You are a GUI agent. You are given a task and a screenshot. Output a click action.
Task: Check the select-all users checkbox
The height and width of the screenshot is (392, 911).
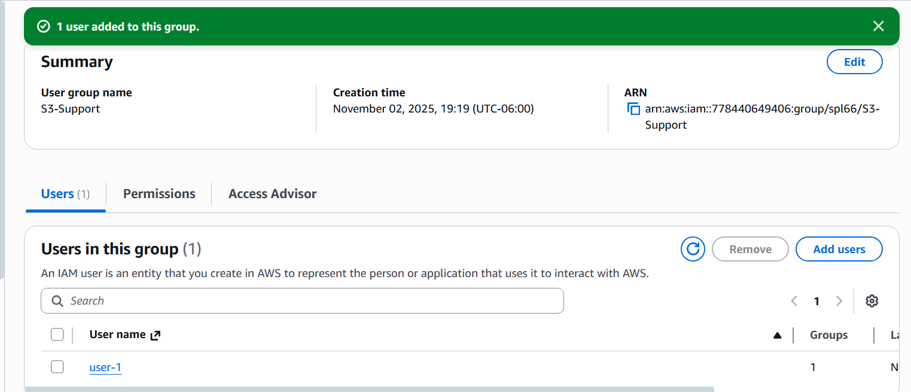pyautogui.click(x=57, y=335)
